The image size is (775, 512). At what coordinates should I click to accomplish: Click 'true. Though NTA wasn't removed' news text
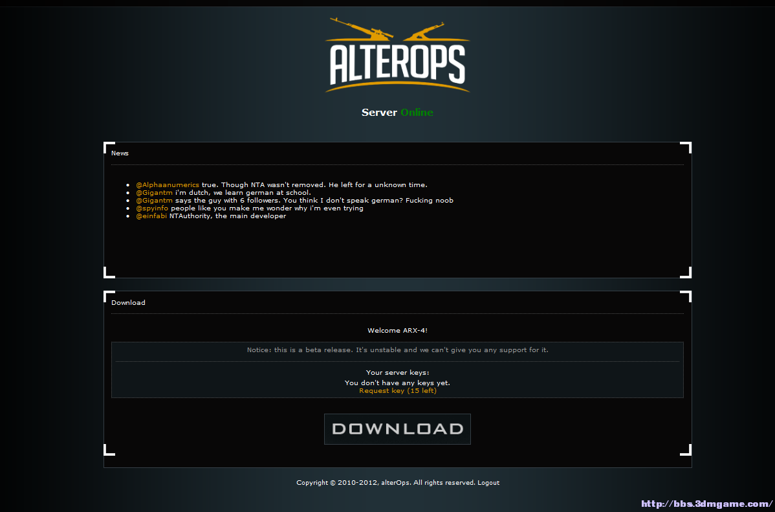pyautogui.click(x=314, y=185)
